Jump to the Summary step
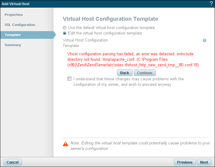This screenshot has height=167, width=215. coord(13,45)
